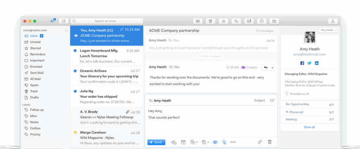
Task: Click the blue Send button
Action: (x=156, y=142)
